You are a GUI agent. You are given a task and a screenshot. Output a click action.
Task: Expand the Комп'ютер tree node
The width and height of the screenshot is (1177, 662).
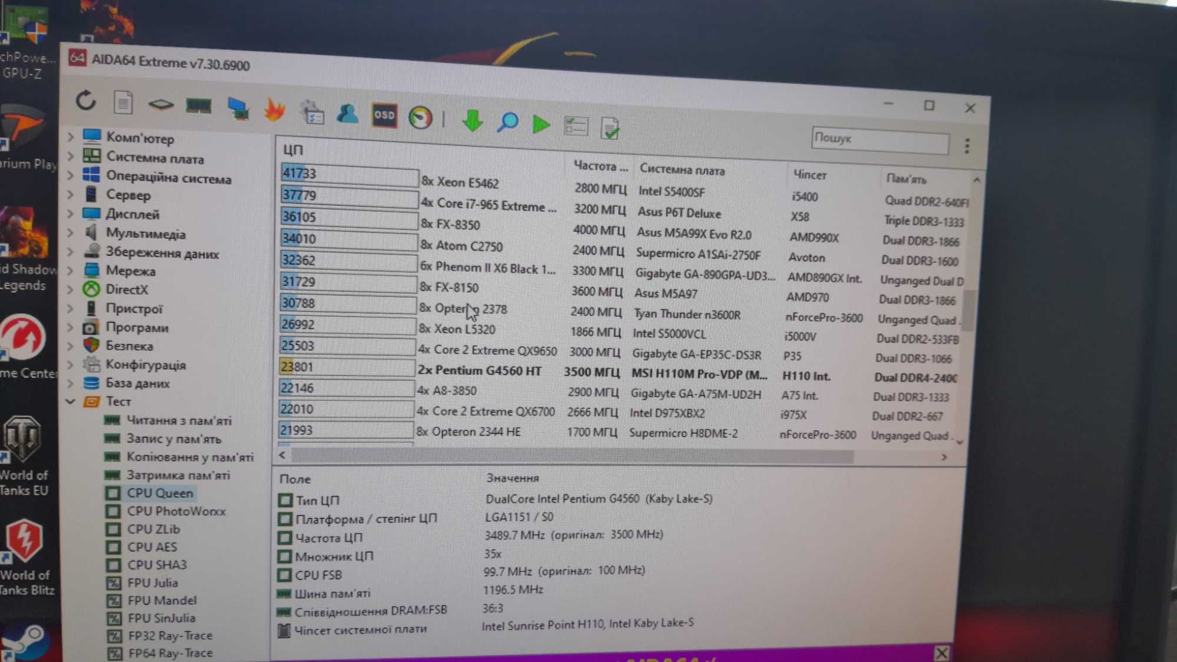tap(71, 137)
